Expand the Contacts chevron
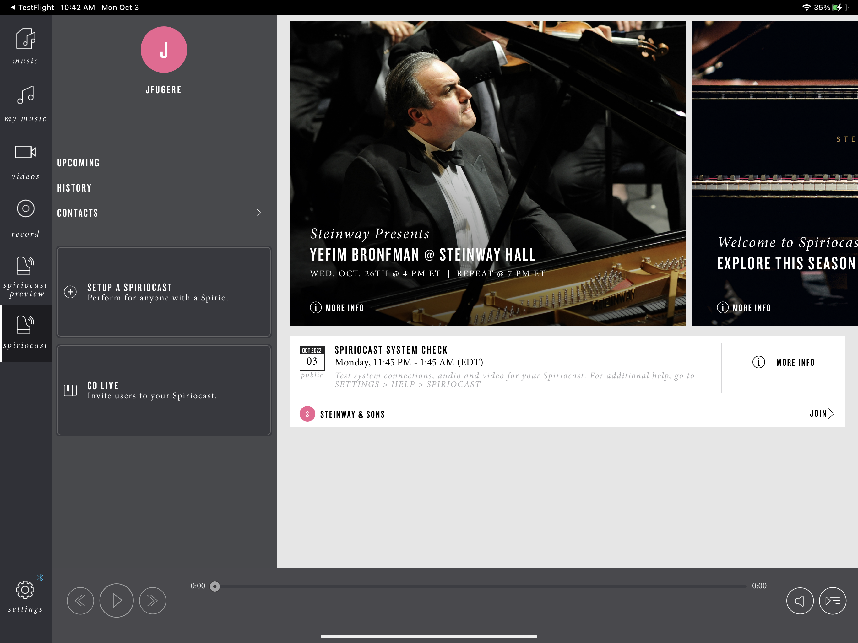Viewport: 858px width, 643px height. [259, 213]
